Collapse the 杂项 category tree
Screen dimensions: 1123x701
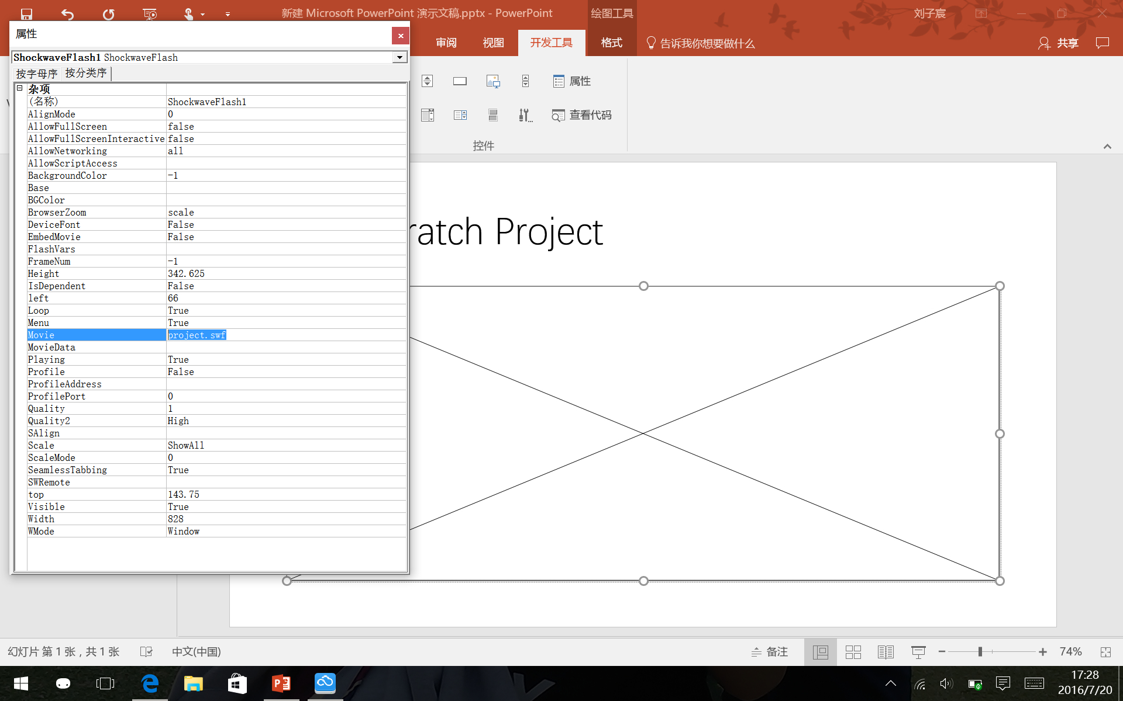click(19, 88)
